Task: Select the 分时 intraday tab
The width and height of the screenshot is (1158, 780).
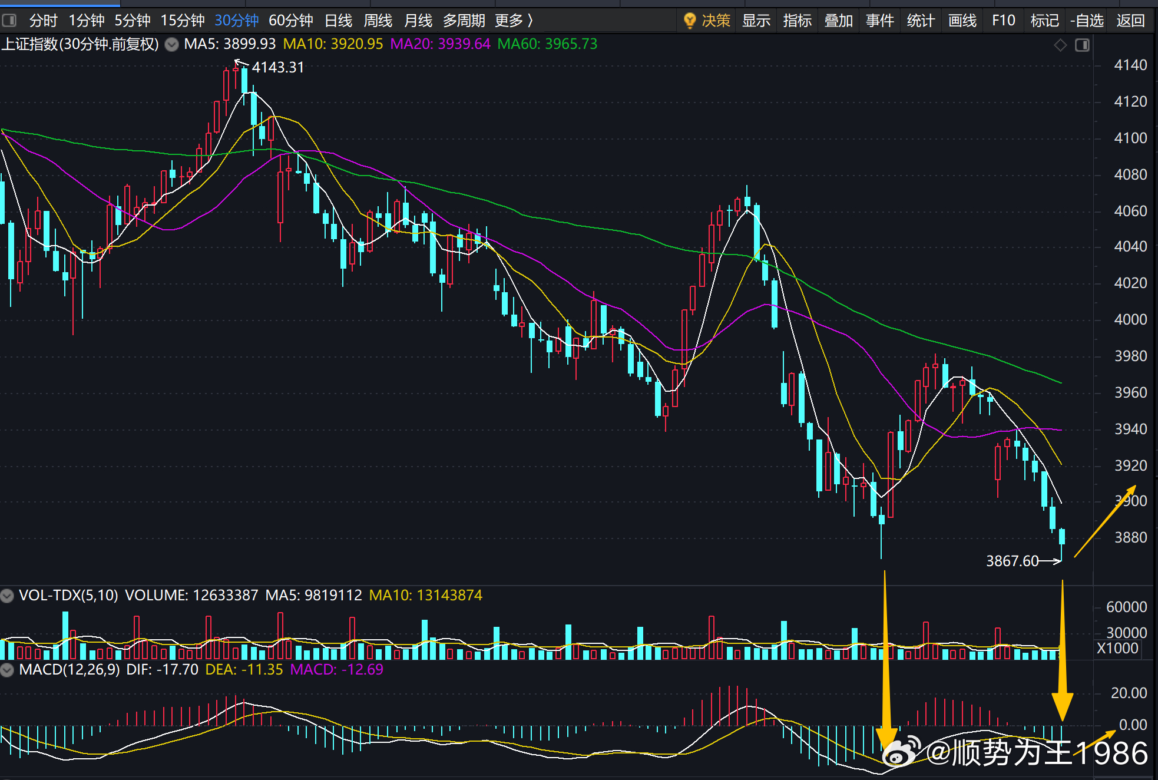Action: tap(43, 21)
